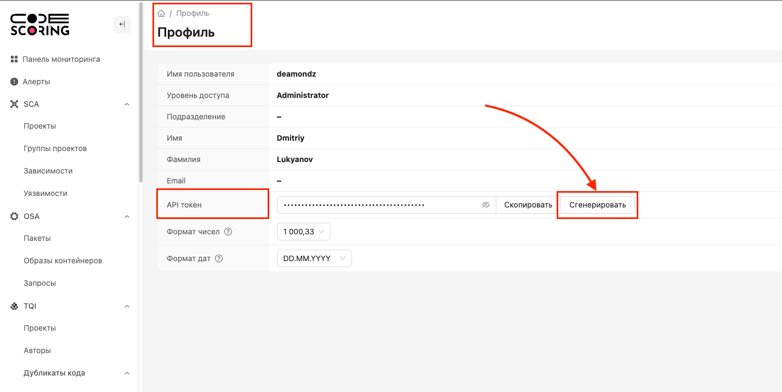
Task: Click the SCA section icon
Action: 14,103
